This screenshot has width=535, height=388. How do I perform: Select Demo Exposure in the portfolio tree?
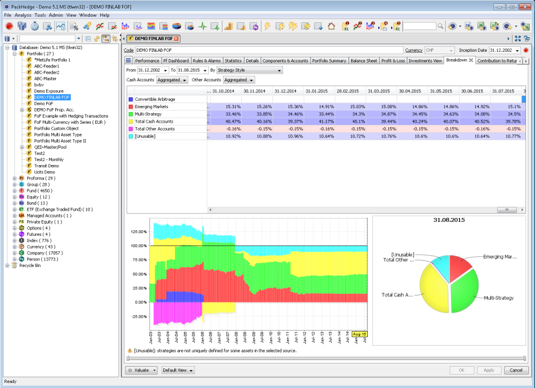tap(49, 91)
